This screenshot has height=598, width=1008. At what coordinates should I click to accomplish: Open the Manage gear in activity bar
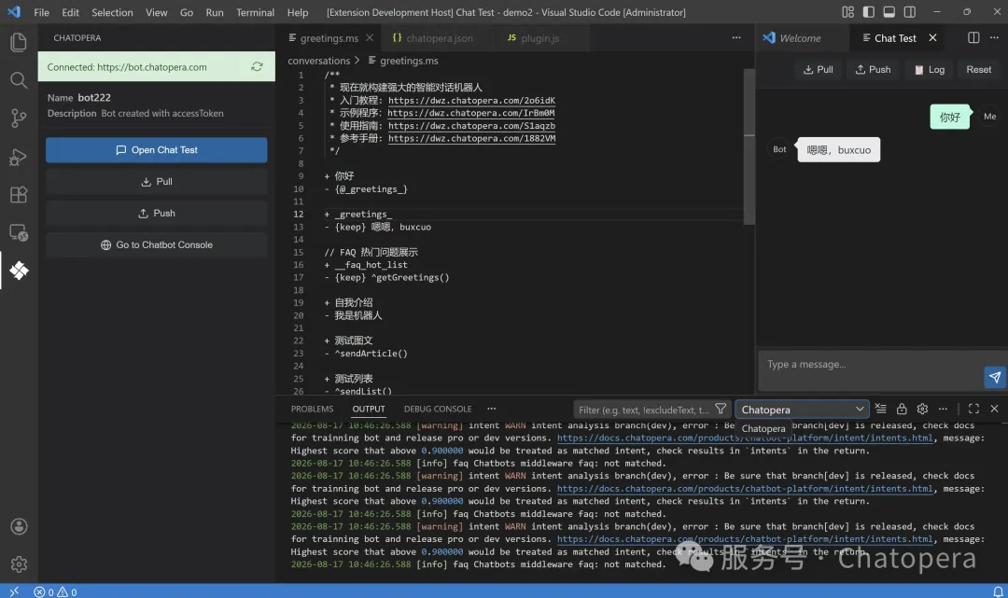19,564
